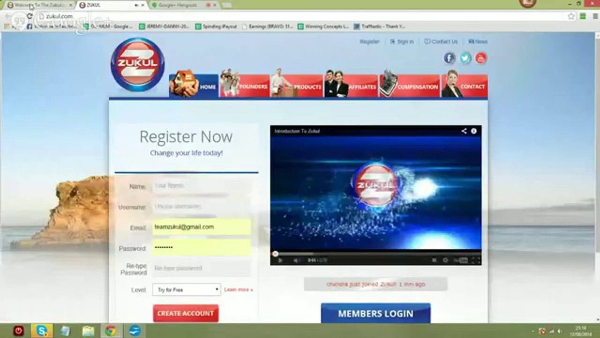Screen dimensions: 600x338
Task: Follow the Sign in link
Action: pyautogui.click(x=402, y=42)
